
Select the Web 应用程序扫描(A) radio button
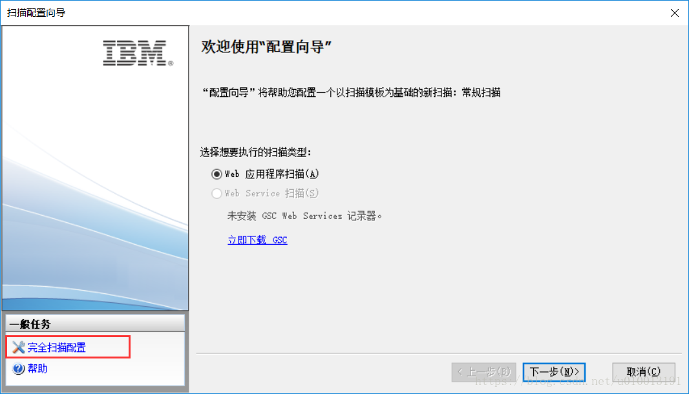click(x=217, y=174)
